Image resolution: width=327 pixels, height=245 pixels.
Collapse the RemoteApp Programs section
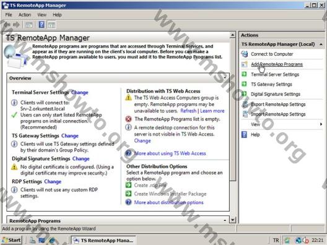tap(225, 220)
